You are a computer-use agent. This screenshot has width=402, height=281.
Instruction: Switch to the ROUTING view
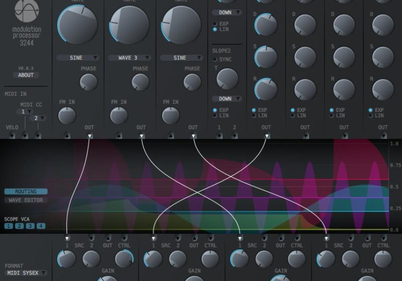(26, 192)
